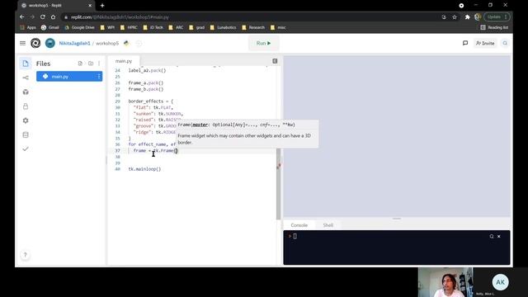This screenshot has height=297, width=528.
Task: Open the HPRC bookmarks folder
Action: click(x=129, y=27)
